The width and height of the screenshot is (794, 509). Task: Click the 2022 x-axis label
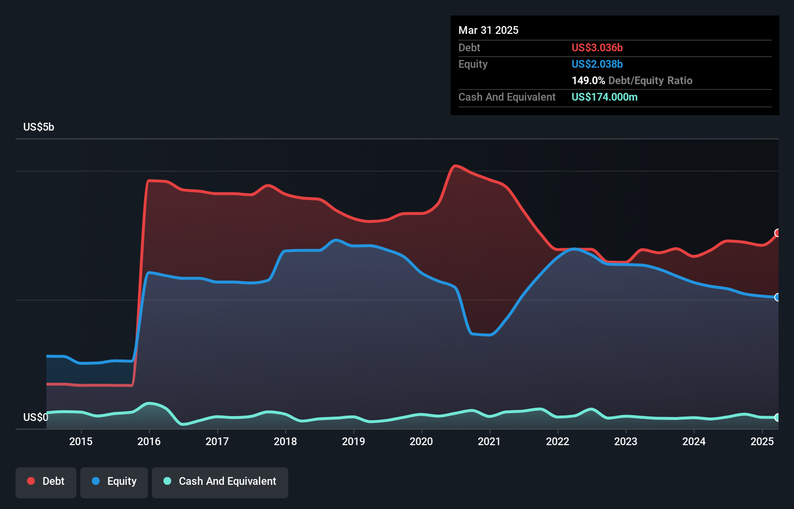click(x=558, y=441)
